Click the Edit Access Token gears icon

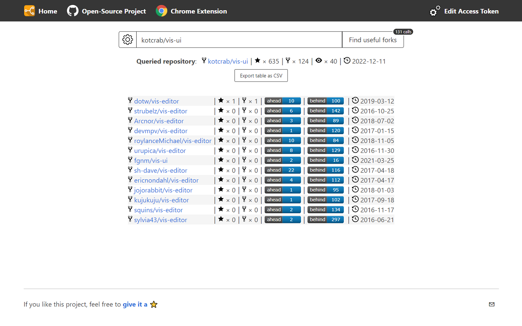coord(435,11)
